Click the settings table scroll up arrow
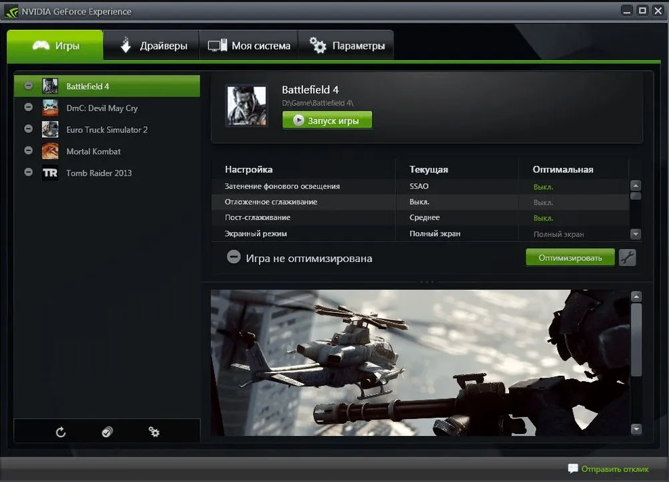 636,185
